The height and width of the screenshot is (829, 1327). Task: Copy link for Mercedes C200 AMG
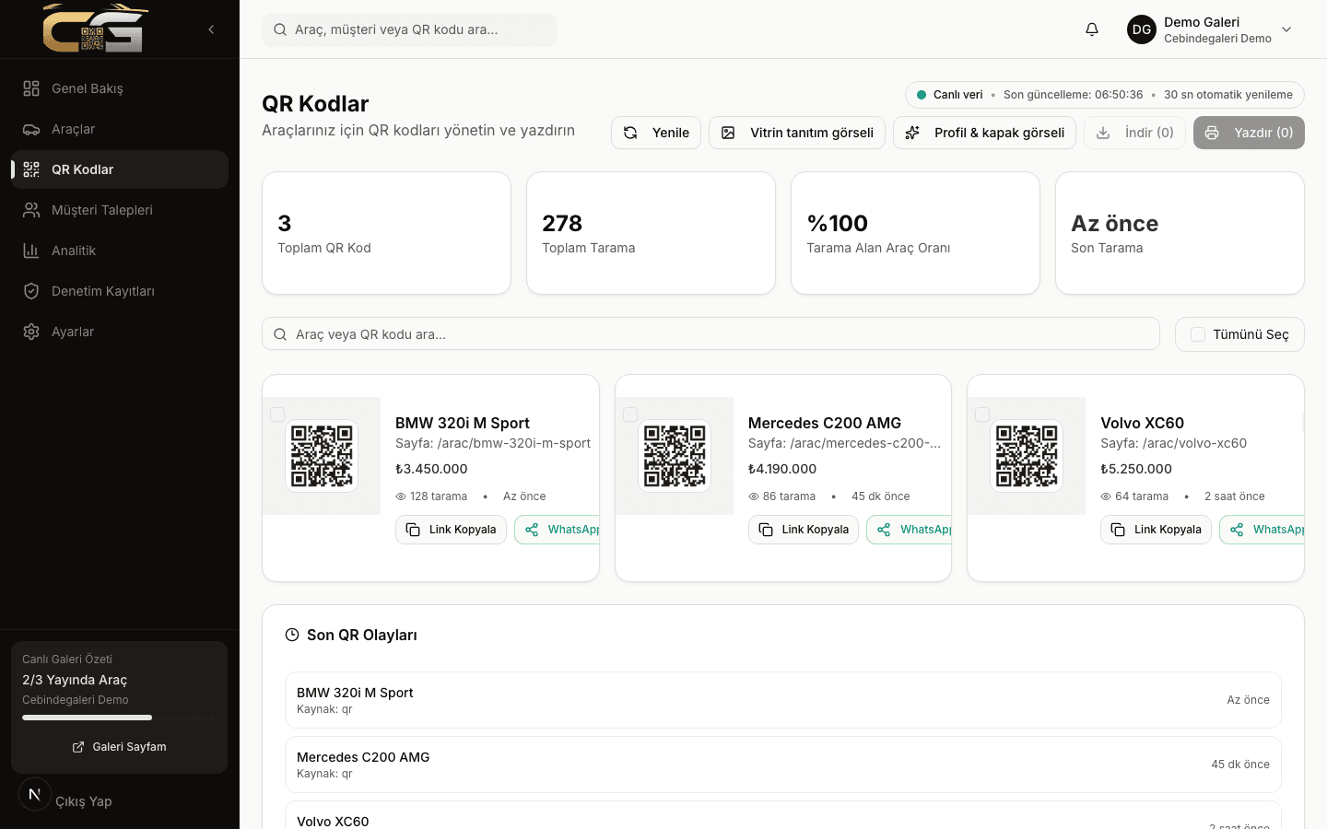coord(804,530)
